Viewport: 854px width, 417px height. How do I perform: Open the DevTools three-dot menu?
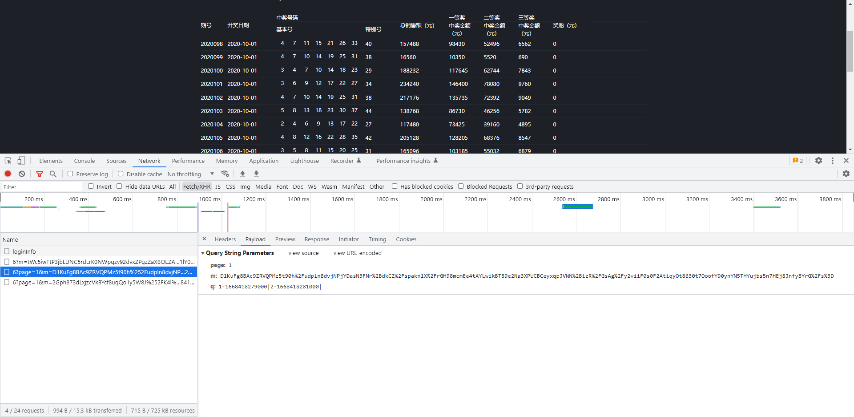(833, 161)
